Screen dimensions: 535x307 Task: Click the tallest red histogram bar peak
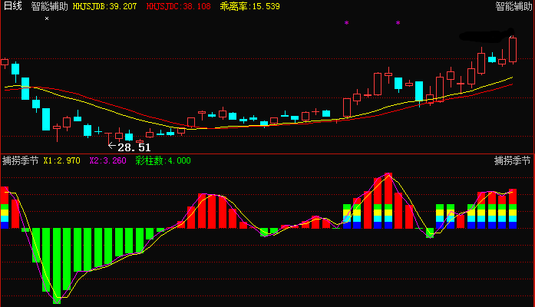point(388,200)
